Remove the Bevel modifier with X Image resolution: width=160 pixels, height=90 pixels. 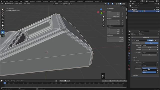tap(155, 40)
